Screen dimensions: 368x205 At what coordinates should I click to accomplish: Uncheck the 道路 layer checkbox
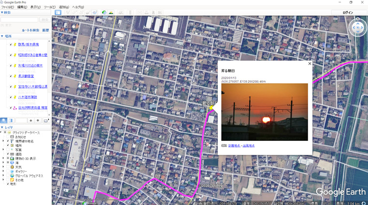[8, 154]
